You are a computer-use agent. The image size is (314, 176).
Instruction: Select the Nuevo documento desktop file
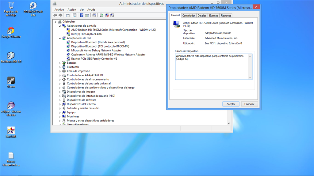[11, 159]
